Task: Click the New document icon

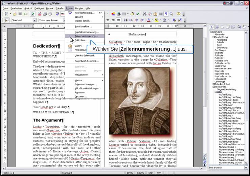Action: 7,14
